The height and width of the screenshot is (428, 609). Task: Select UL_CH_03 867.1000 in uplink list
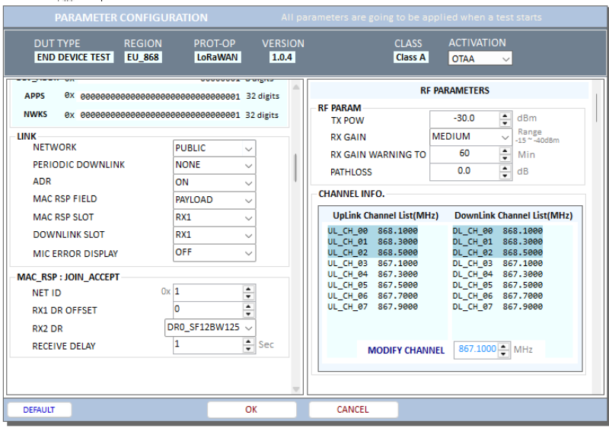pyautogui.click(x=362, y=263)
